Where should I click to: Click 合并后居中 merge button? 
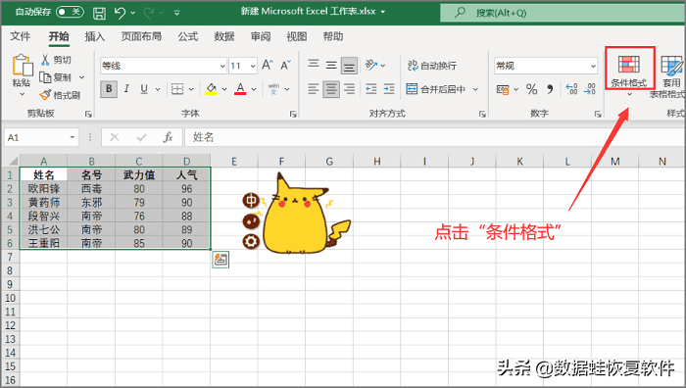coord(435,89)
